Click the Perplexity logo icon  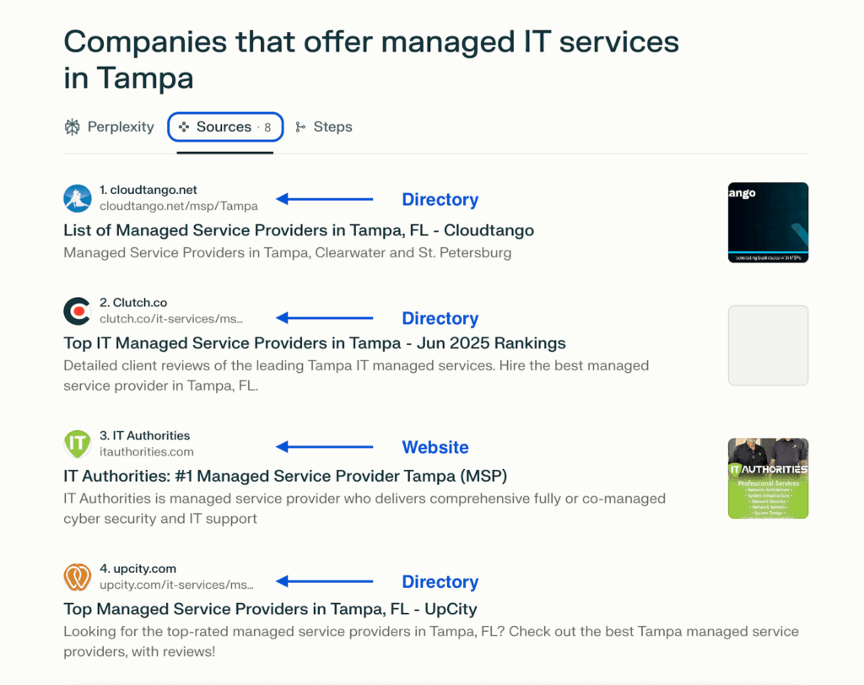(x=73, y=127)
